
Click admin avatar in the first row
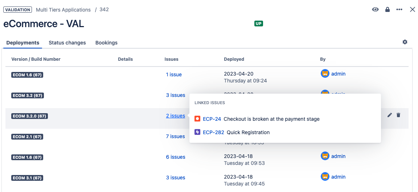(325, 74)
